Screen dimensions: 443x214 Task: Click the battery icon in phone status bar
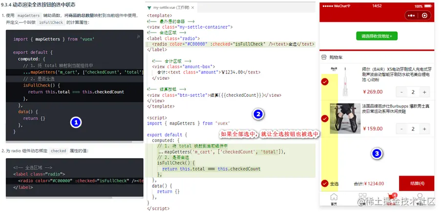click(x=428, y=6)
